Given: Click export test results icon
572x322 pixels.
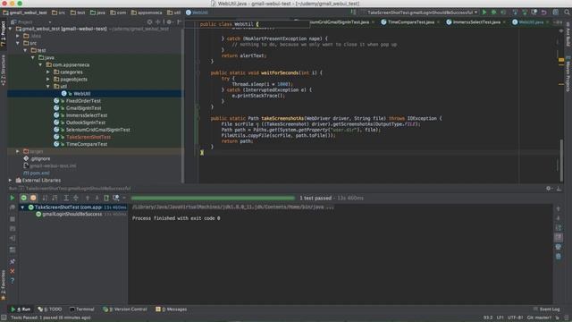Looking at the screenshot, I should coord(106,198).
